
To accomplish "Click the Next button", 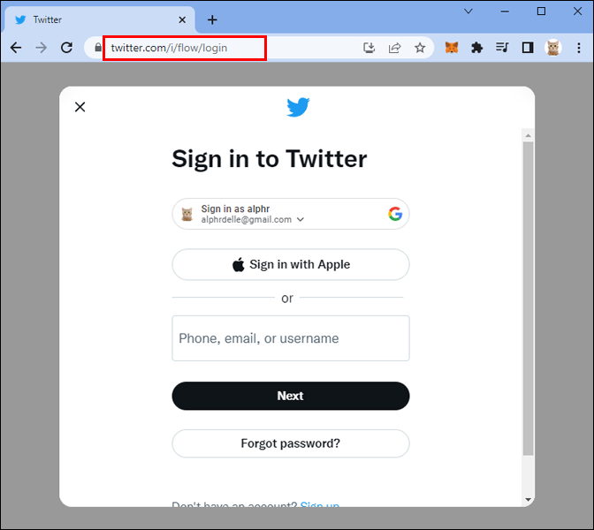I will coord(291,396).
